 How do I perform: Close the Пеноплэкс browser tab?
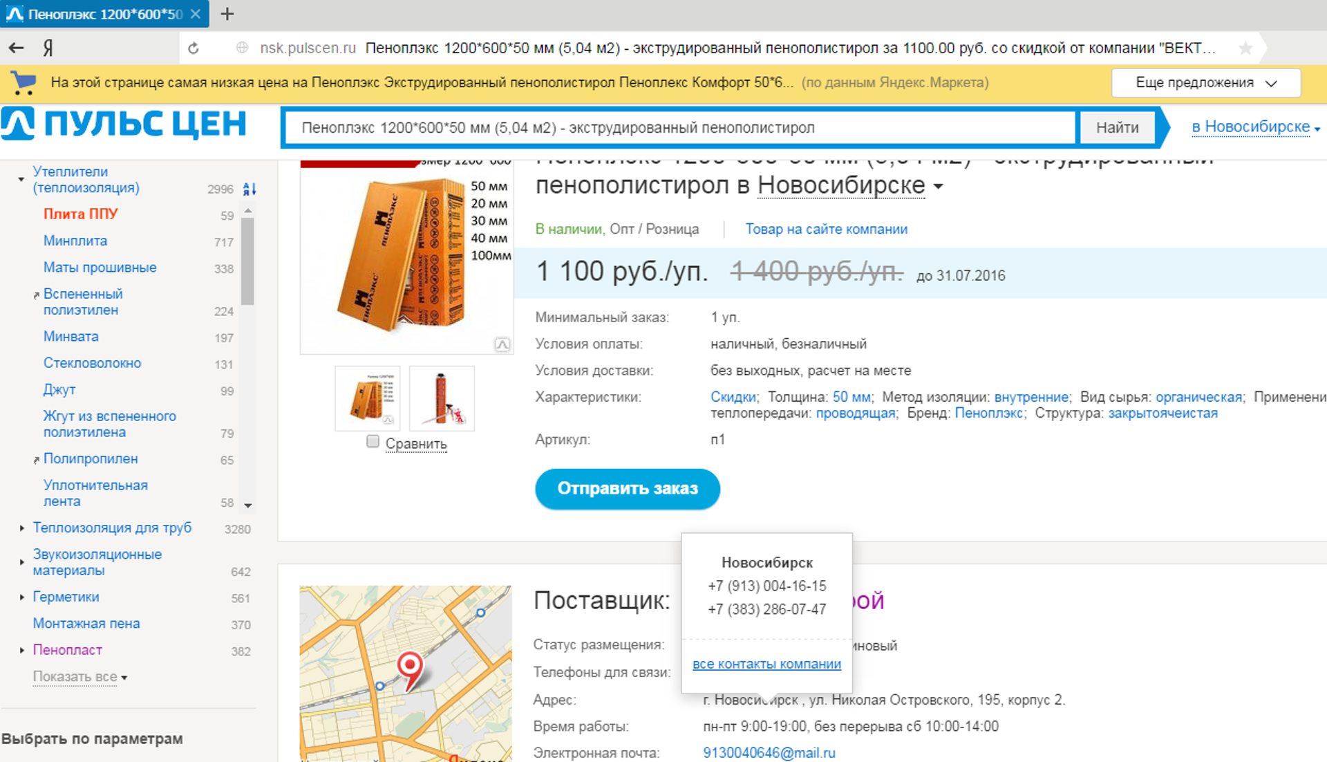(196, 14)
